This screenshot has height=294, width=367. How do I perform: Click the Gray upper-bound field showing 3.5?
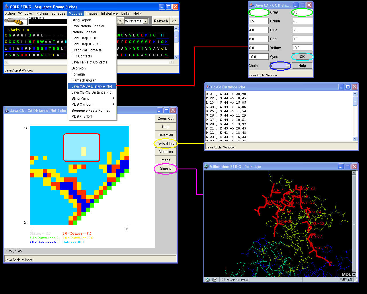tap(302, 12)
